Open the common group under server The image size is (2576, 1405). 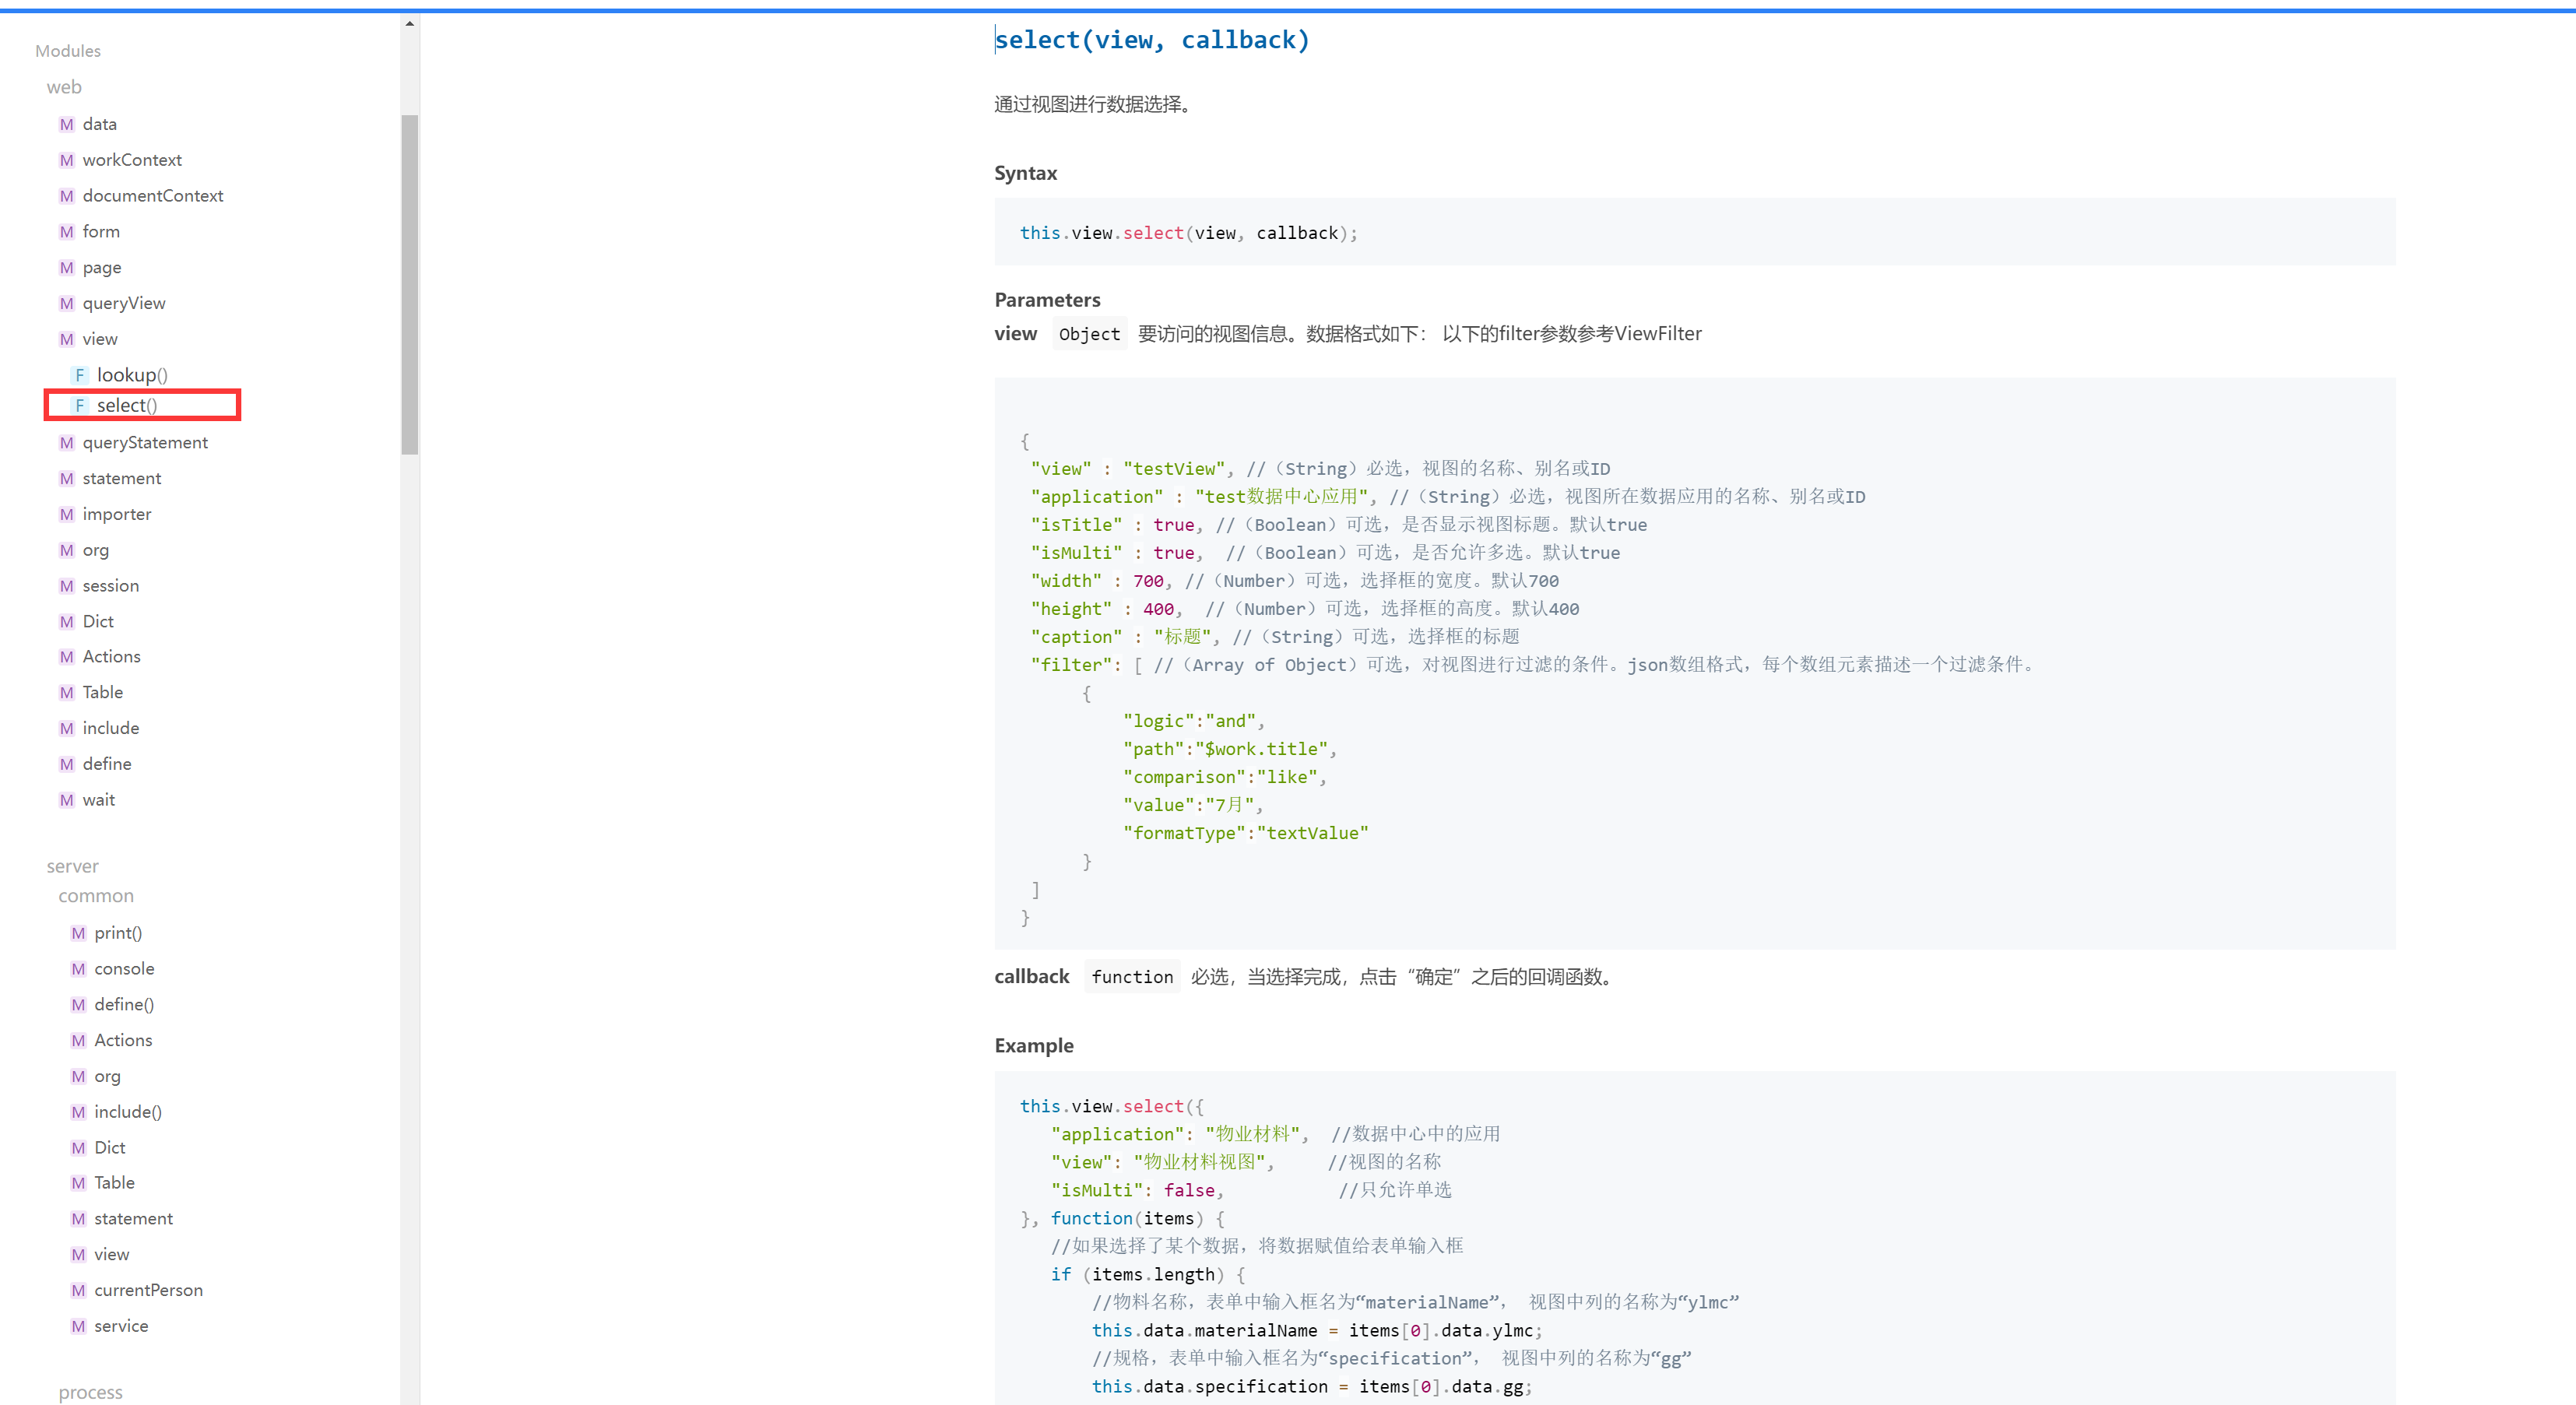coord(95,896)
